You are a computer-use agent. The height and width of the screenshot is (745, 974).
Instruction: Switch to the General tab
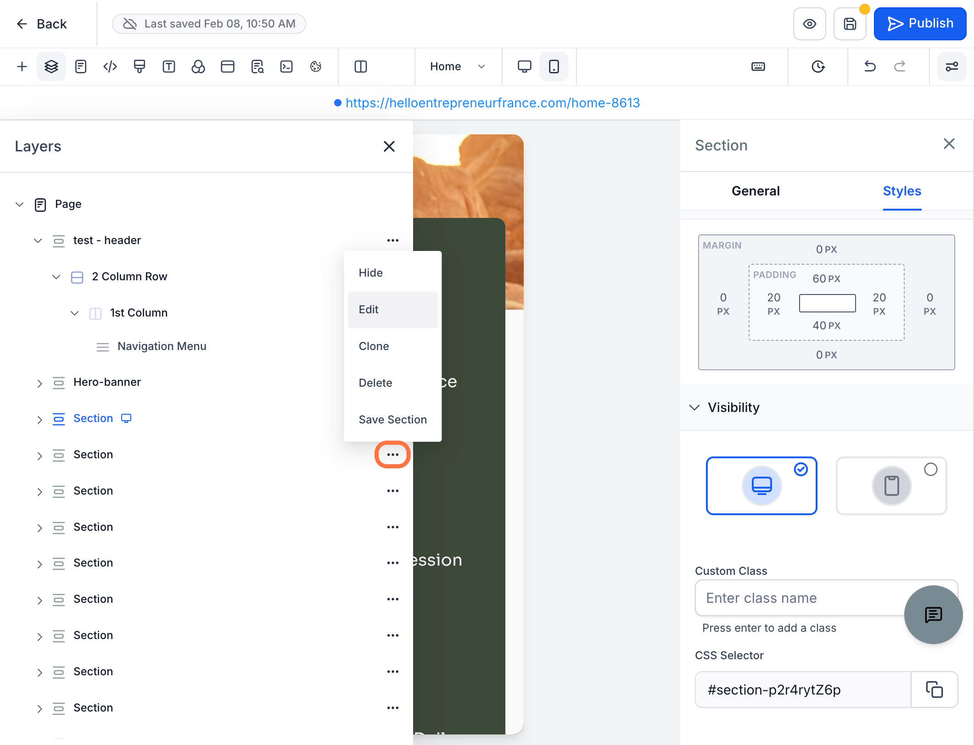(756, 191)
